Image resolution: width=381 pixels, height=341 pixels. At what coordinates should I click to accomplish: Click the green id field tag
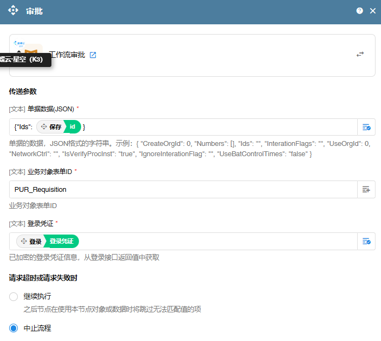coord(73,127)
